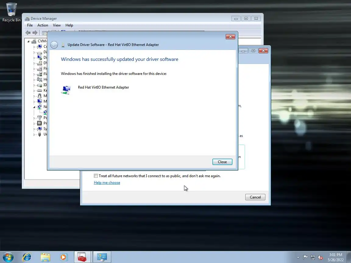Viewport: 351px width, 263px height.
Task: Open the Action menu in Device Manager
Action: click(43, 25)
